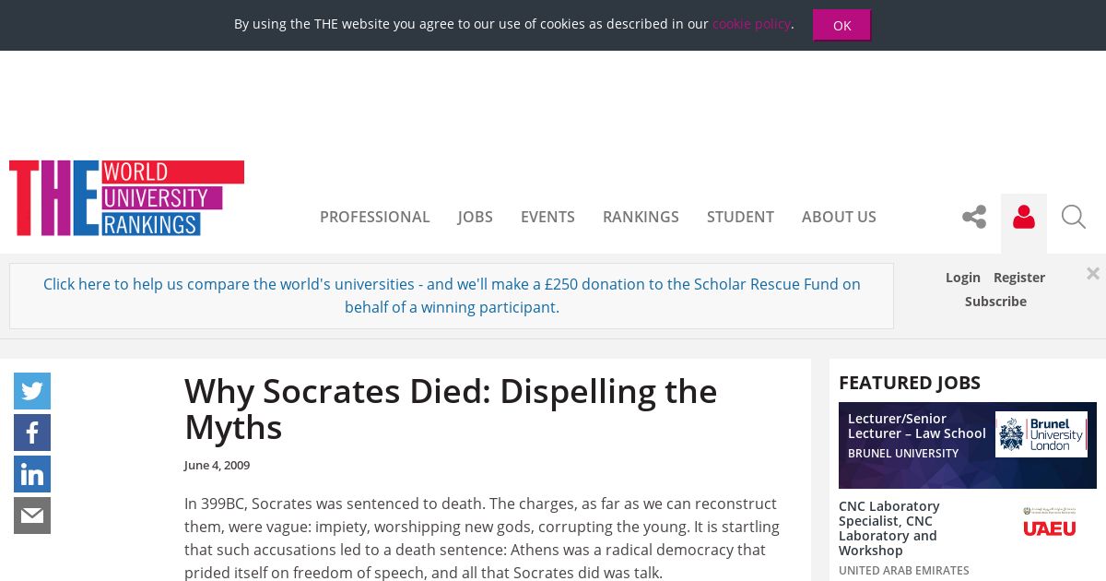Open the share icon in header
Viewport: 1106px width, 581px height.
coord(974,217)
